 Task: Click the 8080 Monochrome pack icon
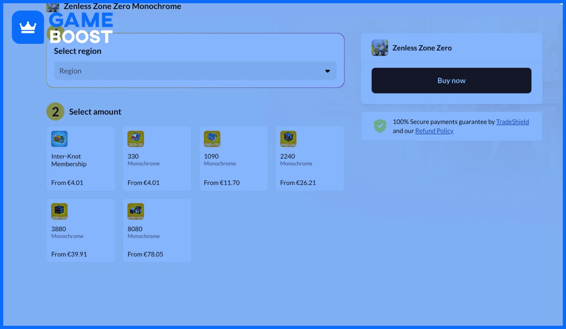coord(136,211)
